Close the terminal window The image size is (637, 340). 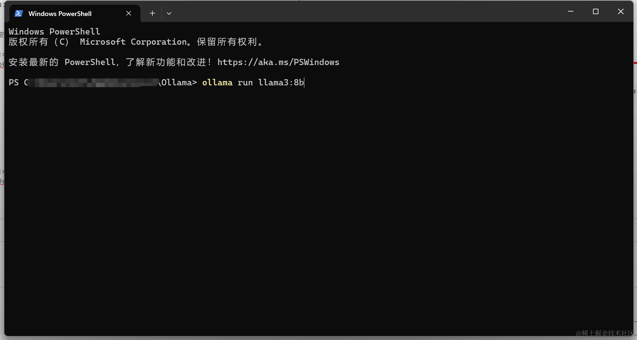coord(621,12)
